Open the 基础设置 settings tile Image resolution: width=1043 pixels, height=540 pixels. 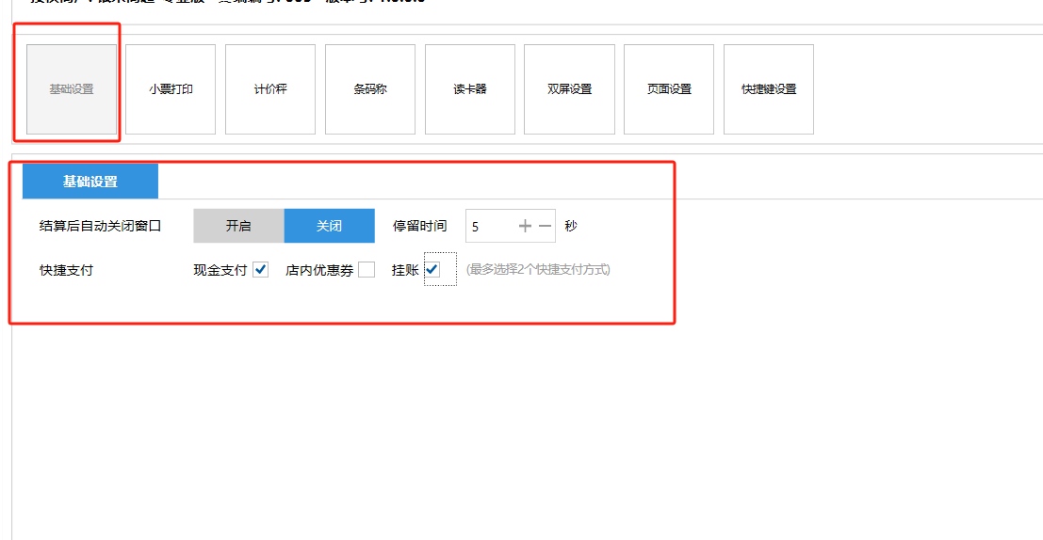pos(72,89)
